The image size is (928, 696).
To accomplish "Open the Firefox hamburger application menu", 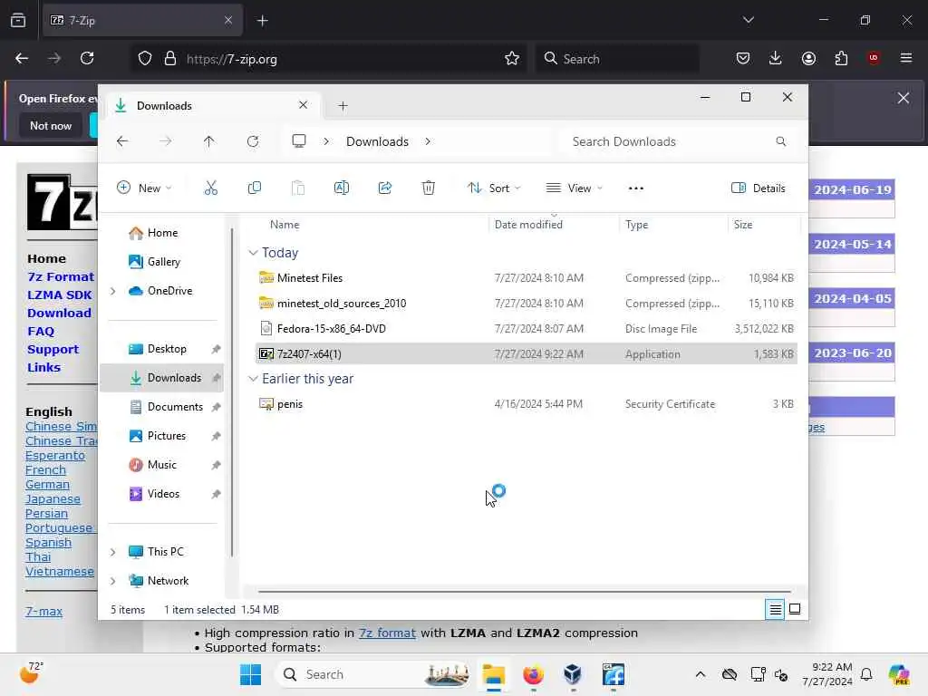I will [x=906, y=58].
